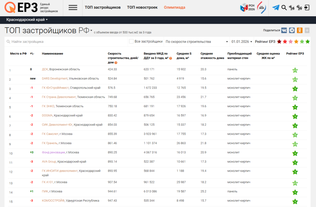316x207 pixels.
Task: Open the РФ dropdown in the page title
Action: (86, 31)
